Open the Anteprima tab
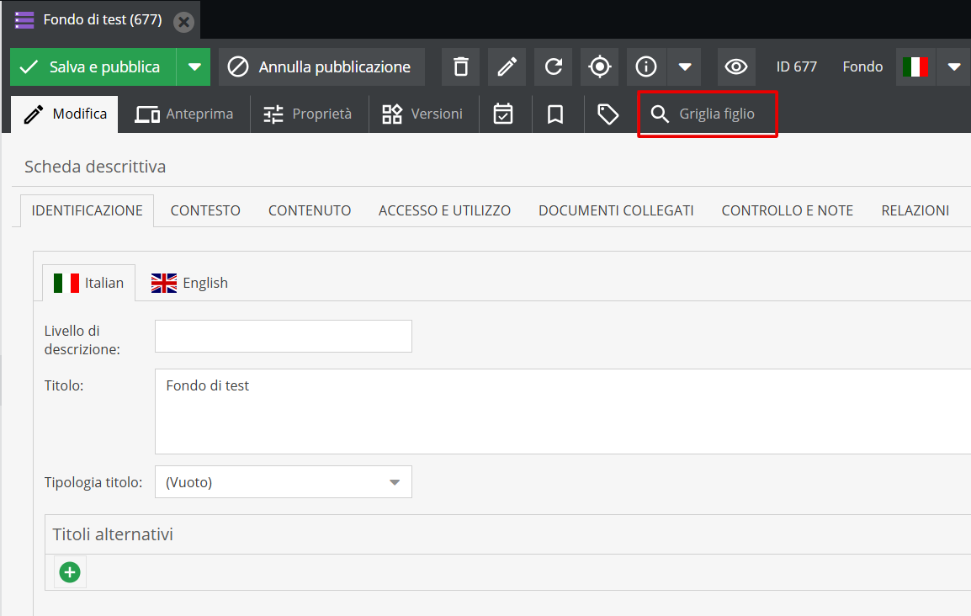The height and width of the screenshot is (616, 971). 184,114
